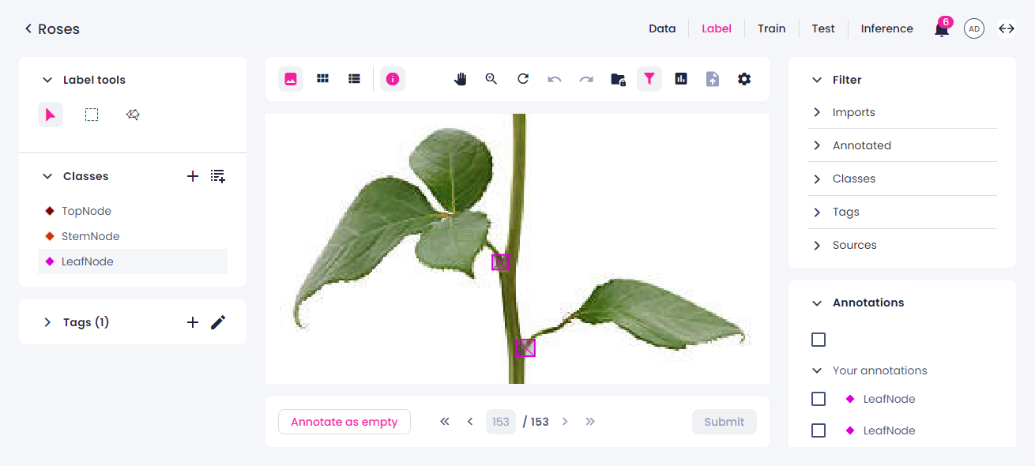Switch to list view
Image resolution: width=1035 pixels, height=466 pixels.
tap(354, 79)
